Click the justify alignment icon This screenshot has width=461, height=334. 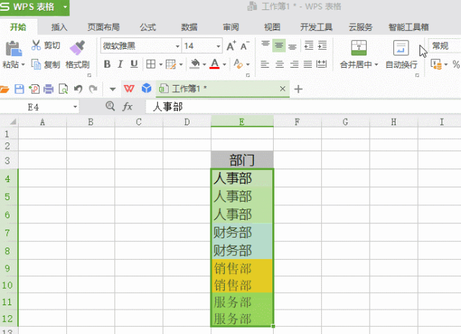pos(308,64)
